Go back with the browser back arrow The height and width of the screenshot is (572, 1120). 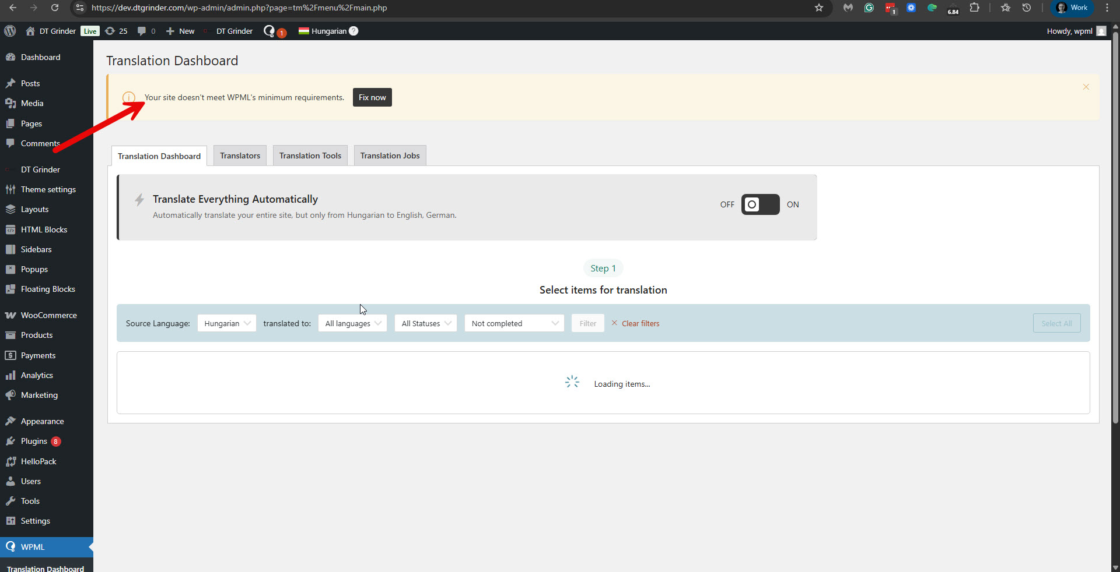click(13, 8)
